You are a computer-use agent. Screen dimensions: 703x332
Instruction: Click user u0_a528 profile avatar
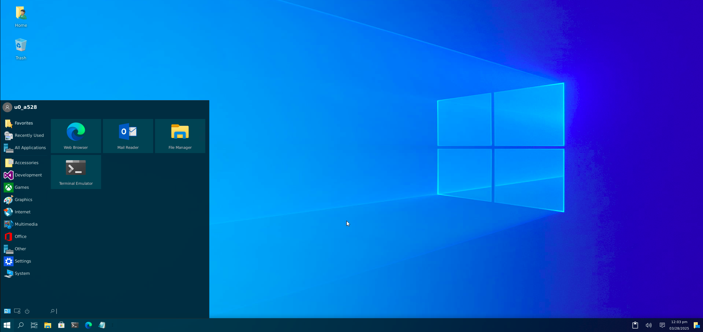click(x=7, y=107)
